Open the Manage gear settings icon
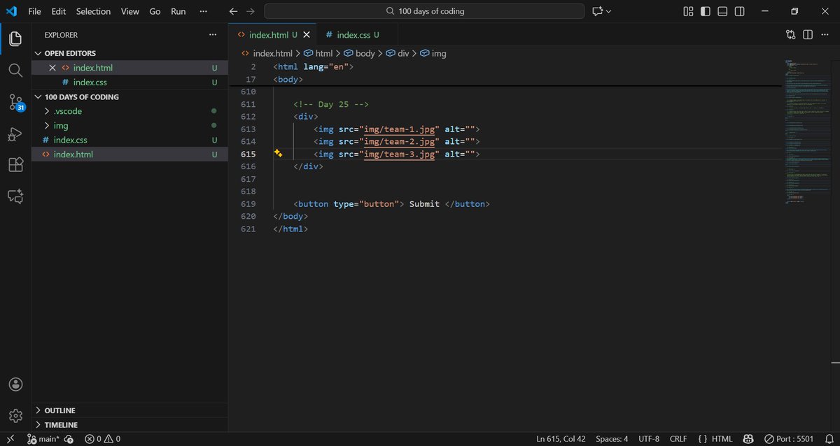This screenshot has width=840, height=446. pos(15,415)
